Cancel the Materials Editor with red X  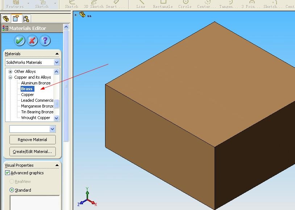(x=32, y=40)
